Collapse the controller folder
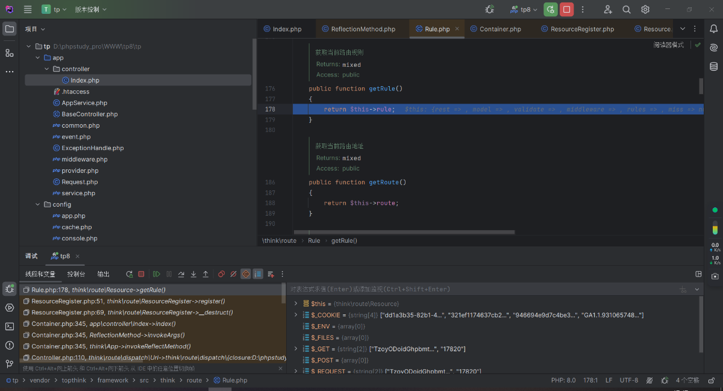The image size is (723, 391). coord(46,69)
